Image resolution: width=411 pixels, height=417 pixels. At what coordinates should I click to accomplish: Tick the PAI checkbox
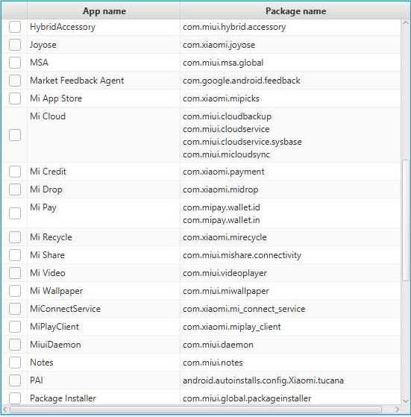(x=15, y=380)
